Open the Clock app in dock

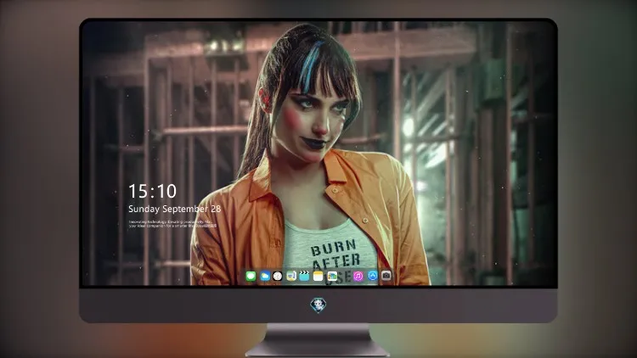278,276
